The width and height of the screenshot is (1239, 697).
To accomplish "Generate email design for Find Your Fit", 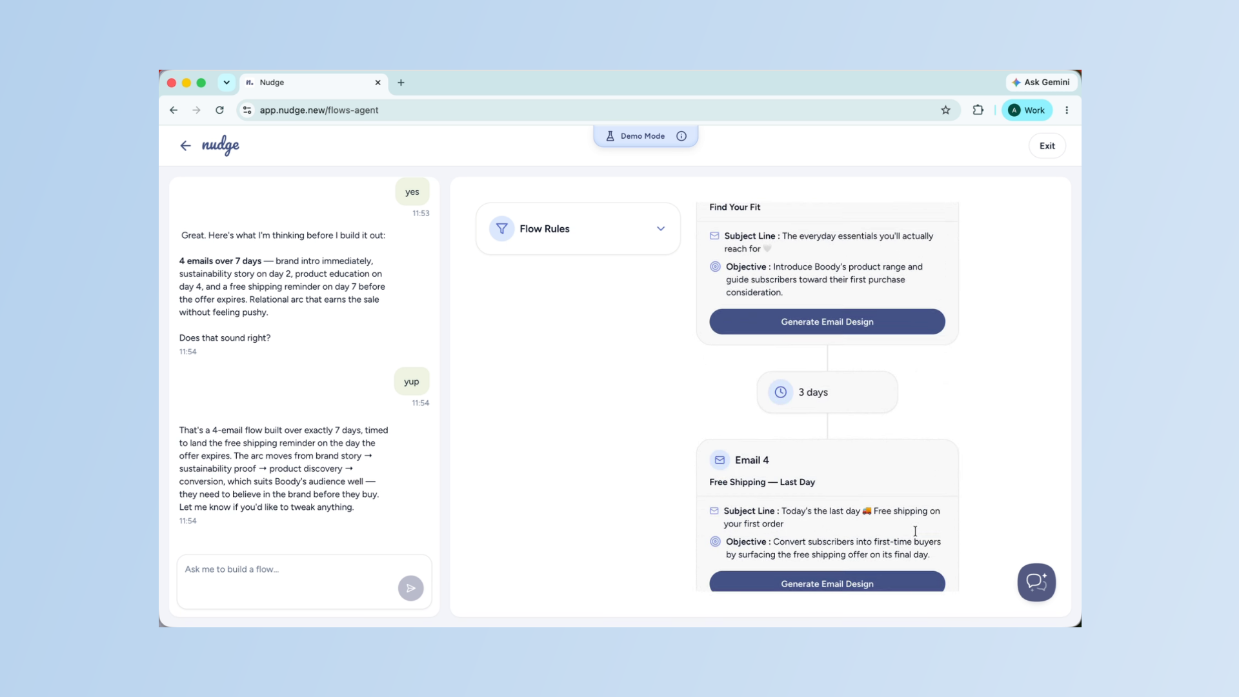I will (827, 321).
